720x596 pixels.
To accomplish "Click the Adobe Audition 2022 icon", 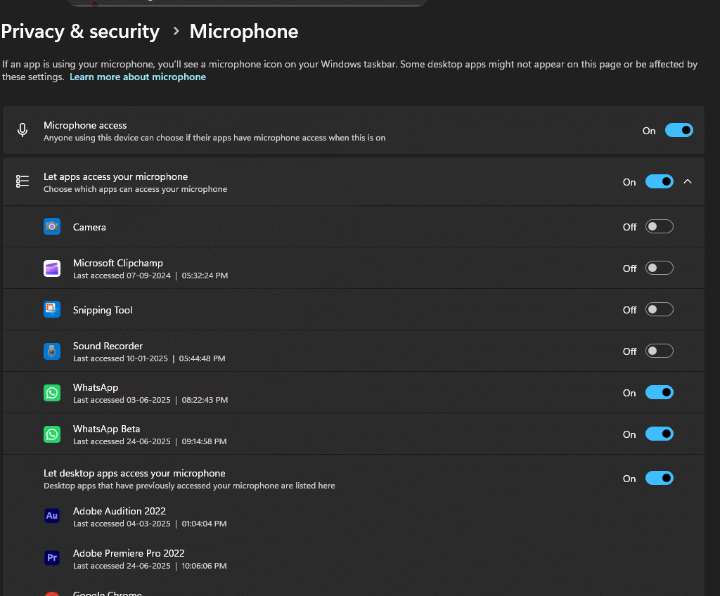I will pyautogui.click(x=52, y=516).
